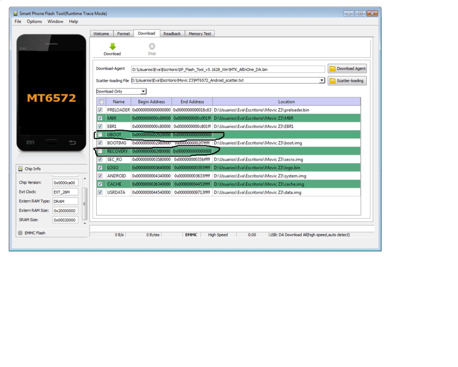
Task: Click the Begin Address column header
Action: pyautogui.click(x=151, y=102)
